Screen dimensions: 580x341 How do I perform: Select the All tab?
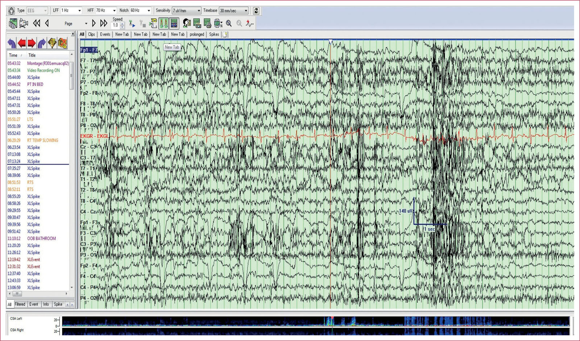click(82, 34)
